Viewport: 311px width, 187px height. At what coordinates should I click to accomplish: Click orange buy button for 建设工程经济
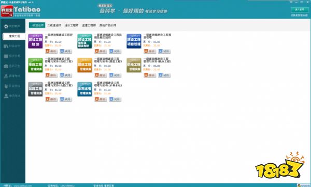pyautogui.click(x=51, y=51)
